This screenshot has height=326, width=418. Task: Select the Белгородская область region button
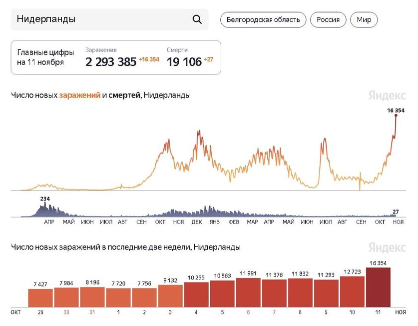point(263,19)
